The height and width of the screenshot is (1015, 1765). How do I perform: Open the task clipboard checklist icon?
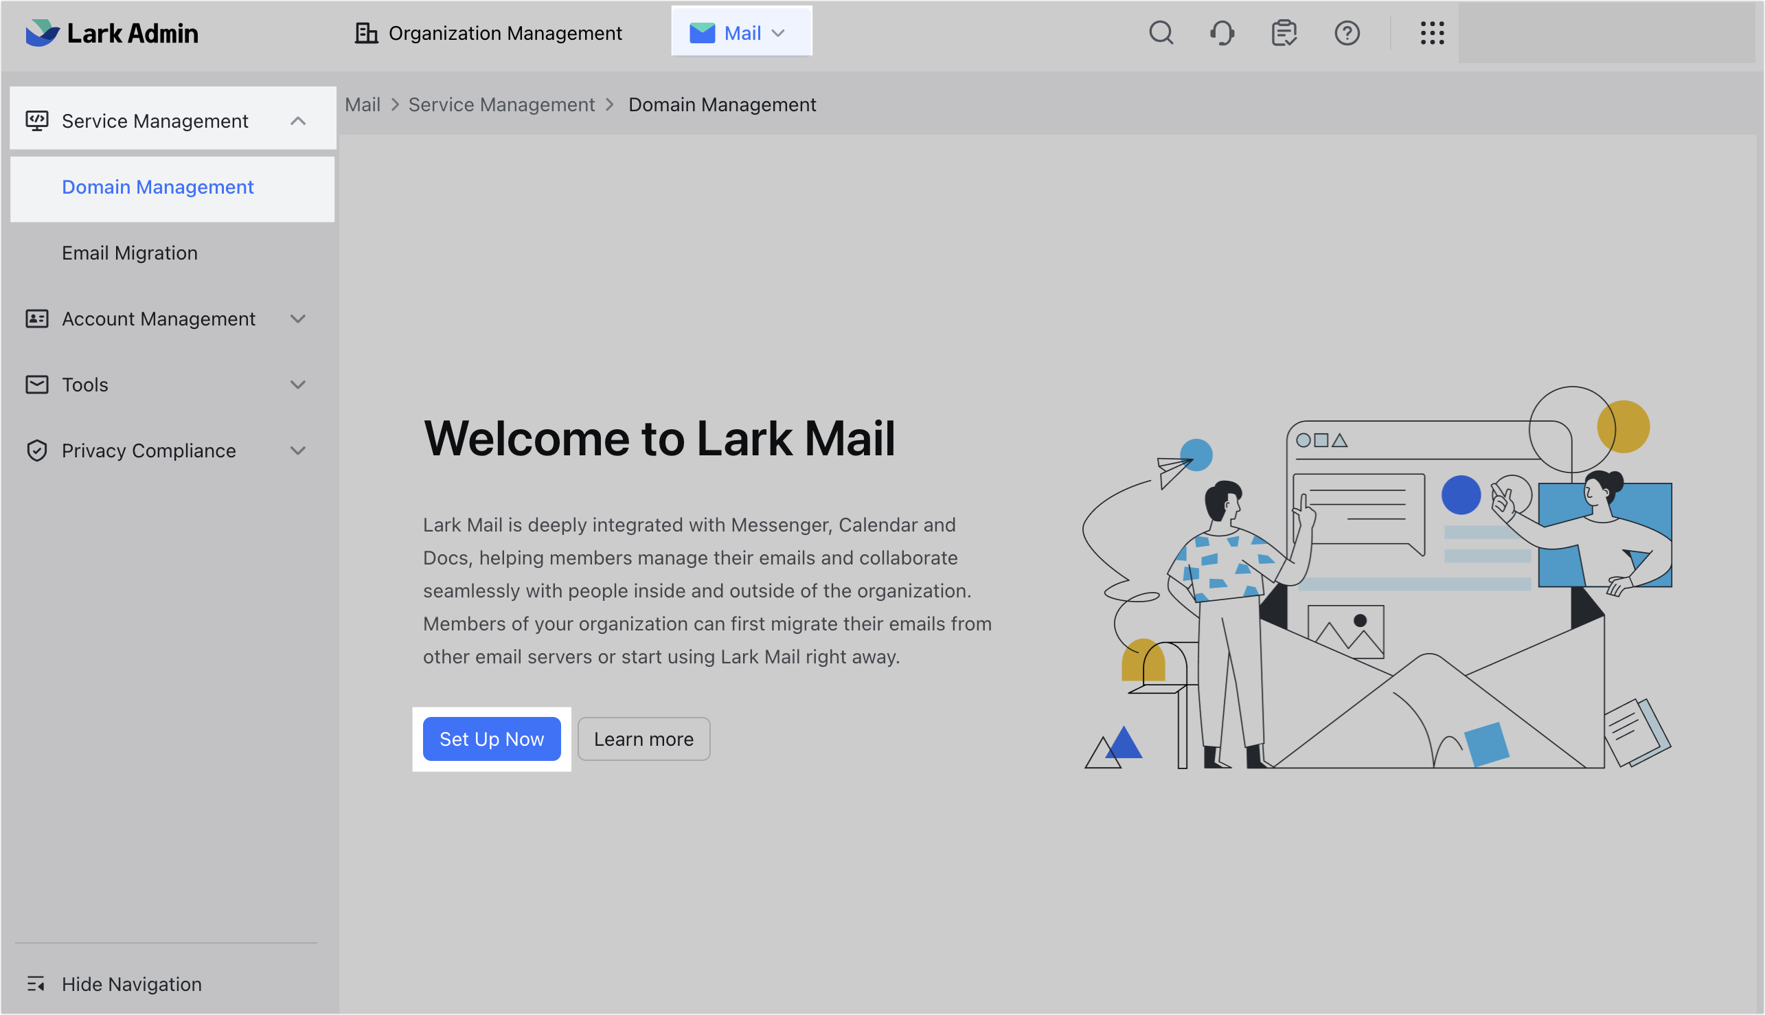tap(1284, 33)
